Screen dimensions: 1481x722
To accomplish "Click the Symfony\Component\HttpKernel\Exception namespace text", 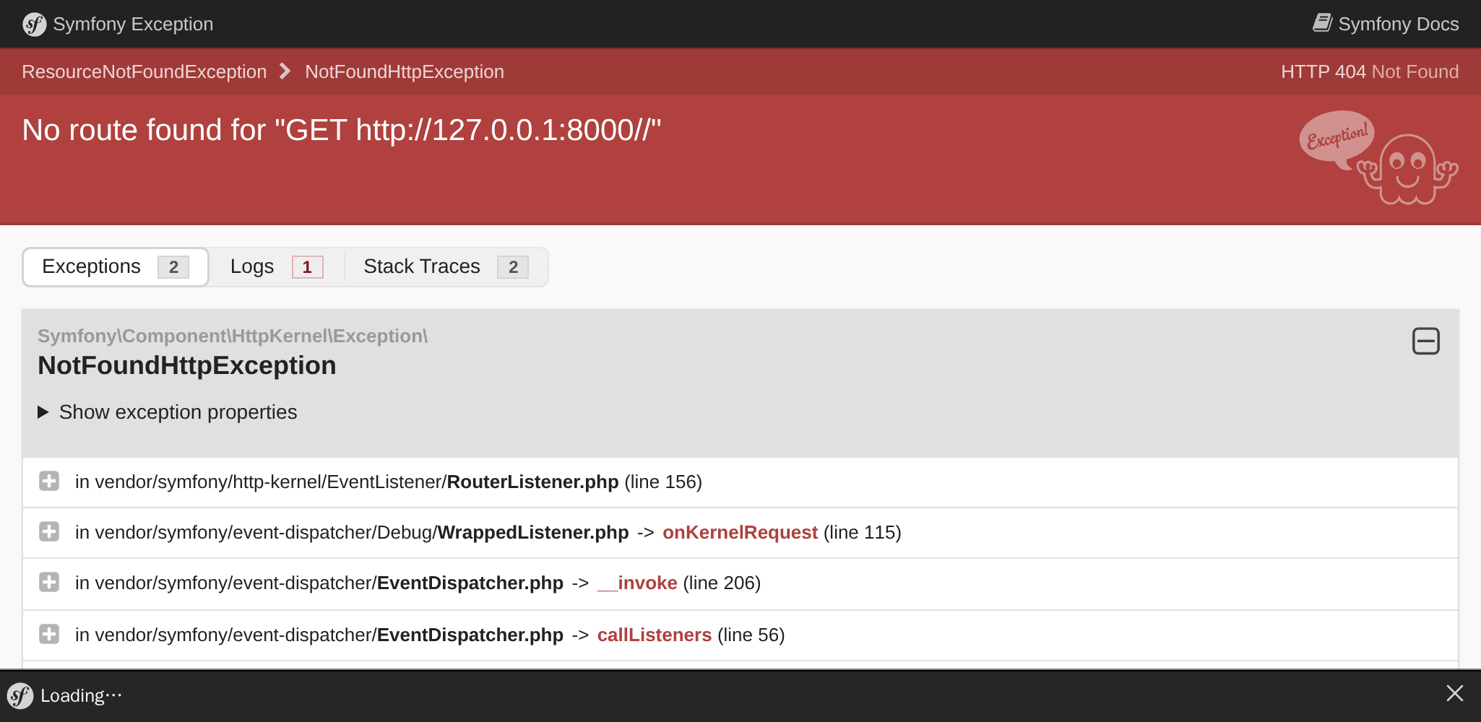I will [233, 336].
